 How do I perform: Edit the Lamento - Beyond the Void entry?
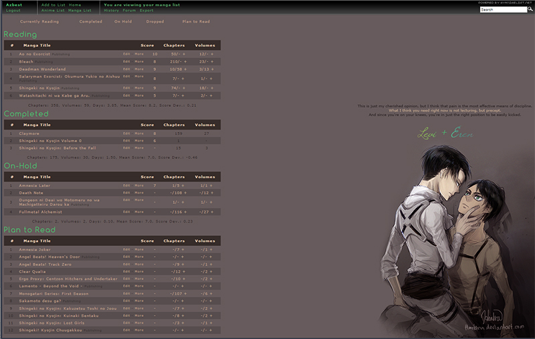click(126, 286)
